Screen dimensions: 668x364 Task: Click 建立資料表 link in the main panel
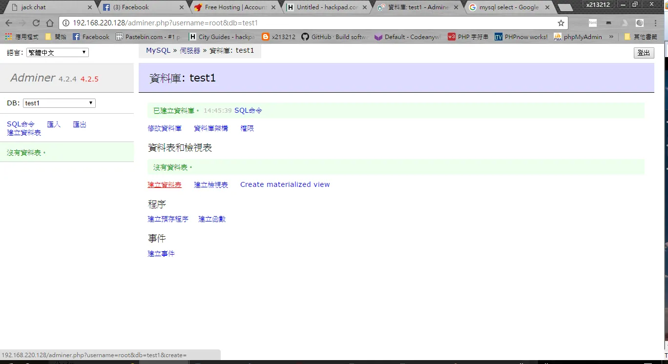[165, 184]
